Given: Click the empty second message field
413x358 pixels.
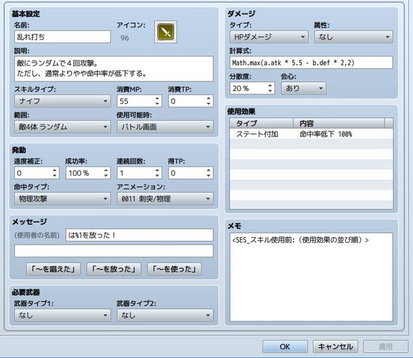Looking at the screenshot, I should (114, 251).
